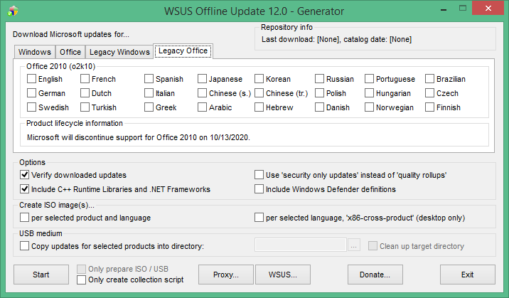This screenshot has height=298, width=509.
Task: Switch to the Windows tab
Action: click(35, 52)
